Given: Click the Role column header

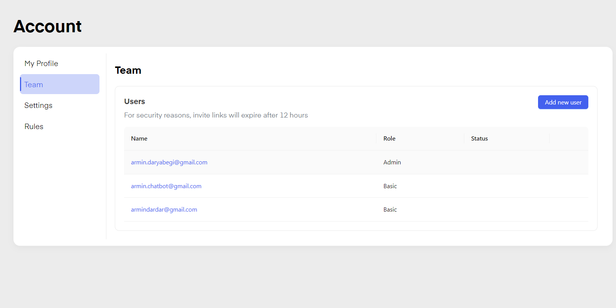Looking at the screenshot, I should click(389, 139).
